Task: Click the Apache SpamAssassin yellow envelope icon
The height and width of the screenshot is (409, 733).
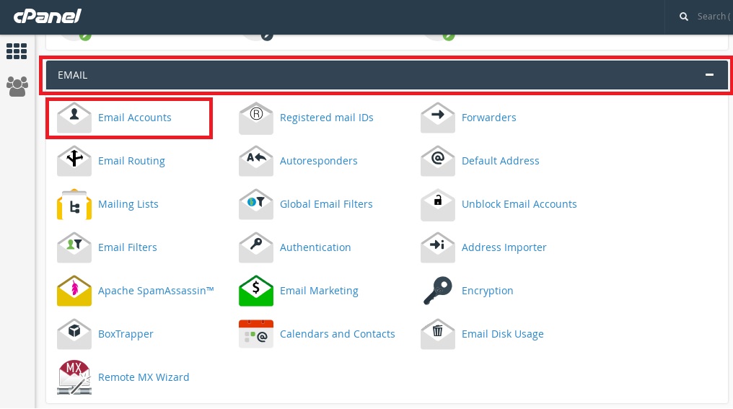Action: pos(74,291)
